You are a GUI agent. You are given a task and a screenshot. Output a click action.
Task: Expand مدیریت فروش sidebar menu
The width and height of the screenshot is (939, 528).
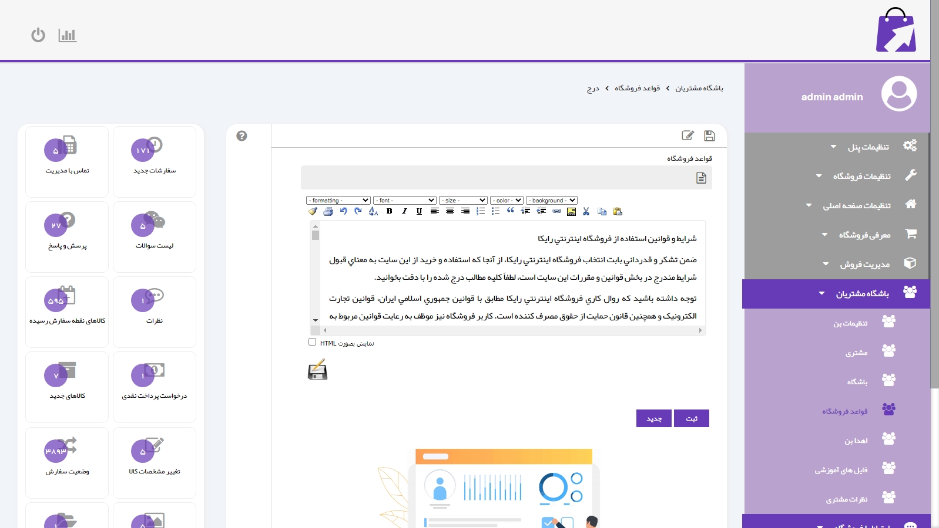pos(837,264)
